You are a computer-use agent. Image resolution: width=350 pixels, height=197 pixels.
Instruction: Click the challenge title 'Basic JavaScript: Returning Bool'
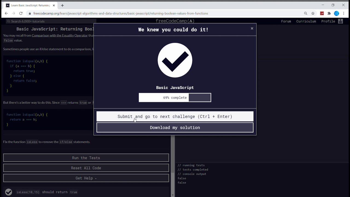(55, 29)
